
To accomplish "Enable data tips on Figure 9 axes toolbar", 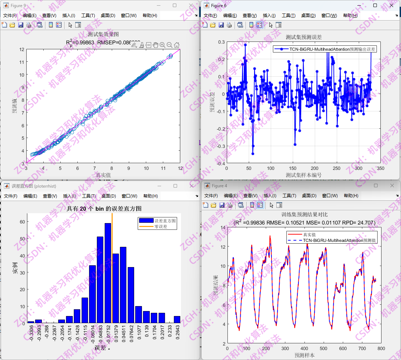I will tap(149, 45).
